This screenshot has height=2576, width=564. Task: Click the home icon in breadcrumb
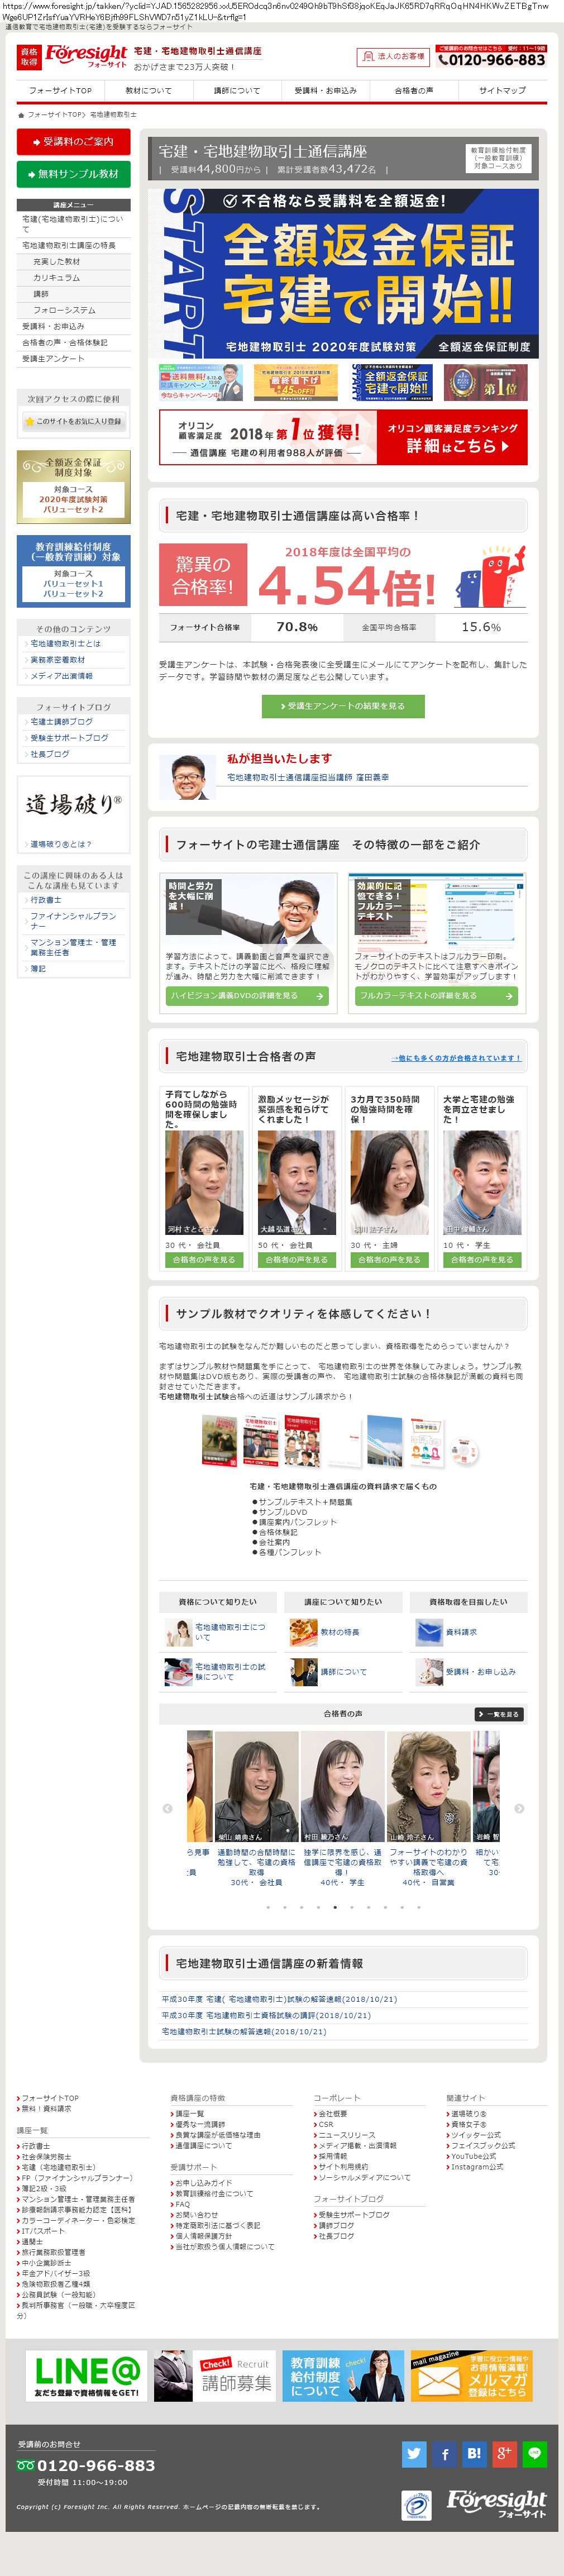click(x=21, y=115)
